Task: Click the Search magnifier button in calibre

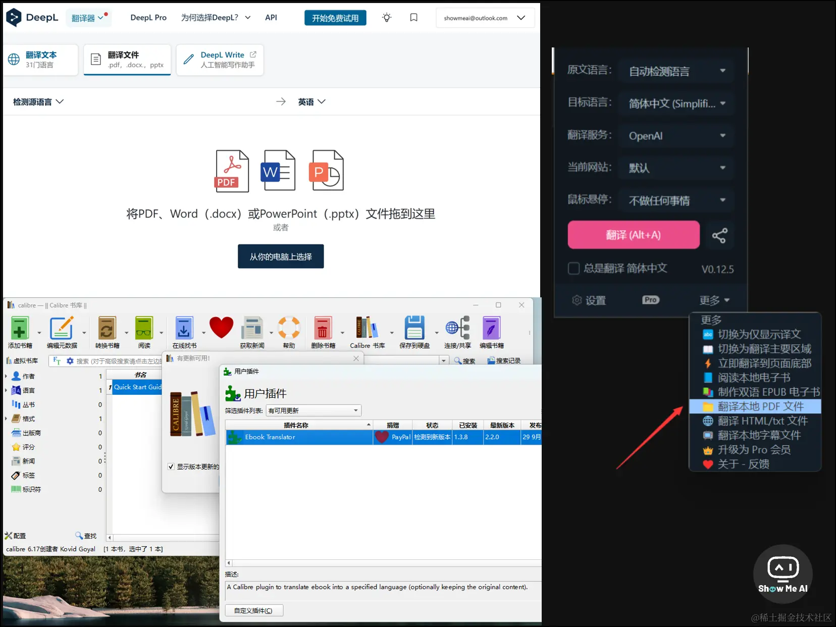Action: (x=464, y=361)
